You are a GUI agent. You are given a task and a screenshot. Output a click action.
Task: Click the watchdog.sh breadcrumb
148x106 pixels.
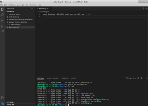point(44,12)
